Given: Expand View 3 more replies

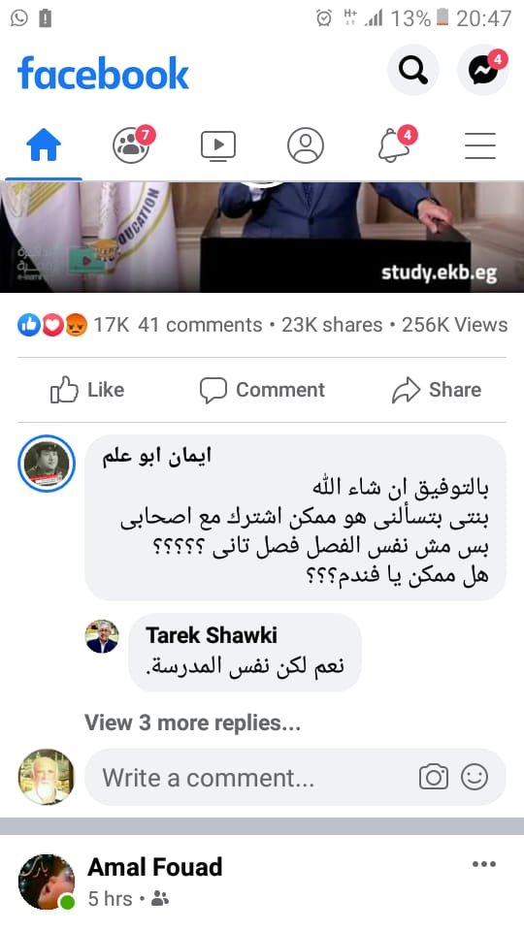Looking at the screenshot, I should (192, 722).
